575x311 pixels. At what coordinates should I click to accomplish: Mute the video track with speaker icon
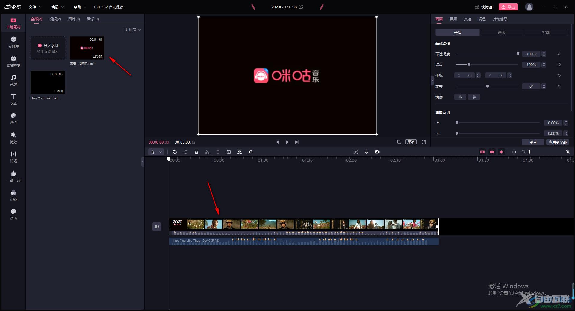(157, 227)
